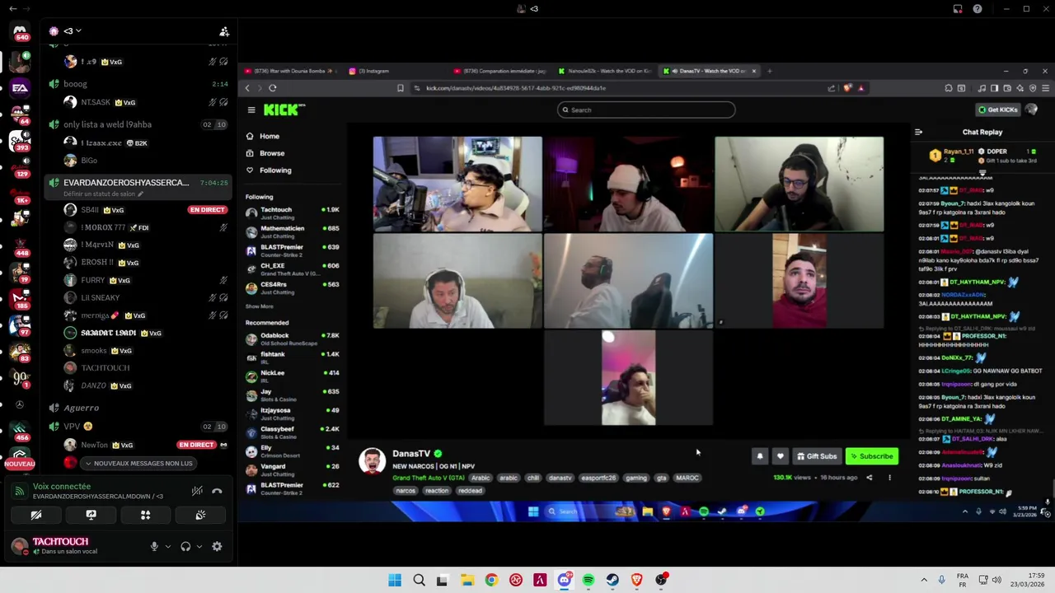Open Discord user settings gear

(217, 546)
